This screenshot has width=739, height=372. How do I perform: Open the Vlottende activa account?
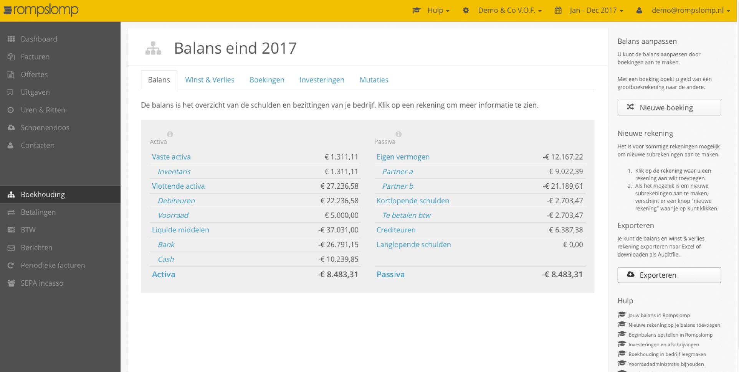(178, 186)
